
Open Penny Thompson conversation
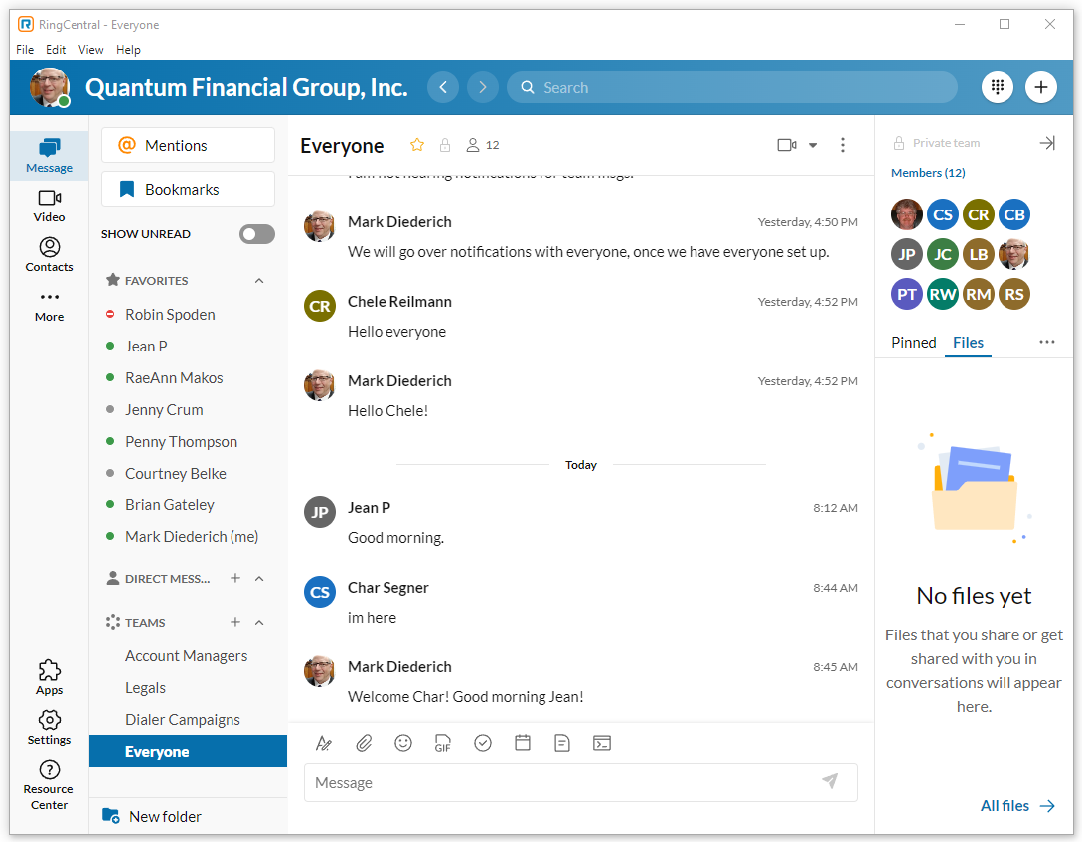189,441
